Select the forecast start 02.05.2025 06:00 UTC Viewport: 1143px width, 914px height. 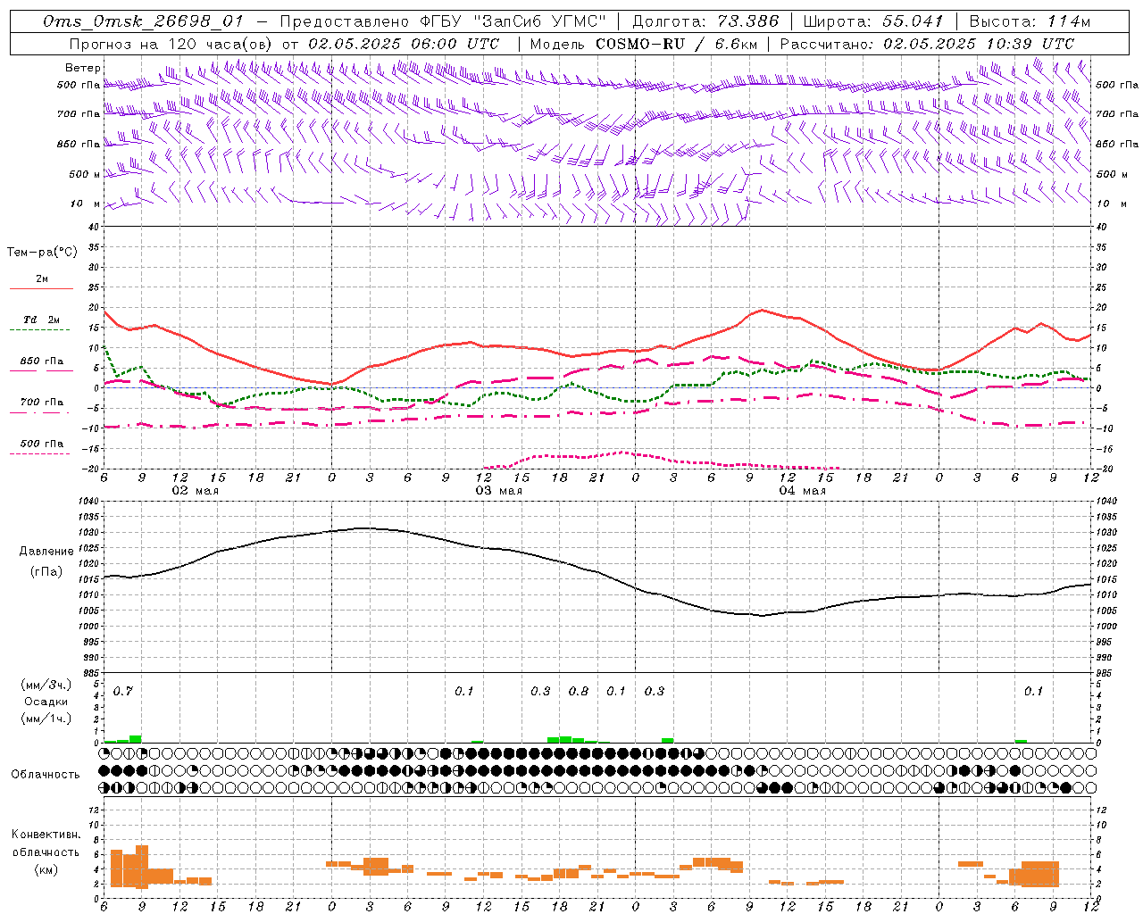pos(404,44)
